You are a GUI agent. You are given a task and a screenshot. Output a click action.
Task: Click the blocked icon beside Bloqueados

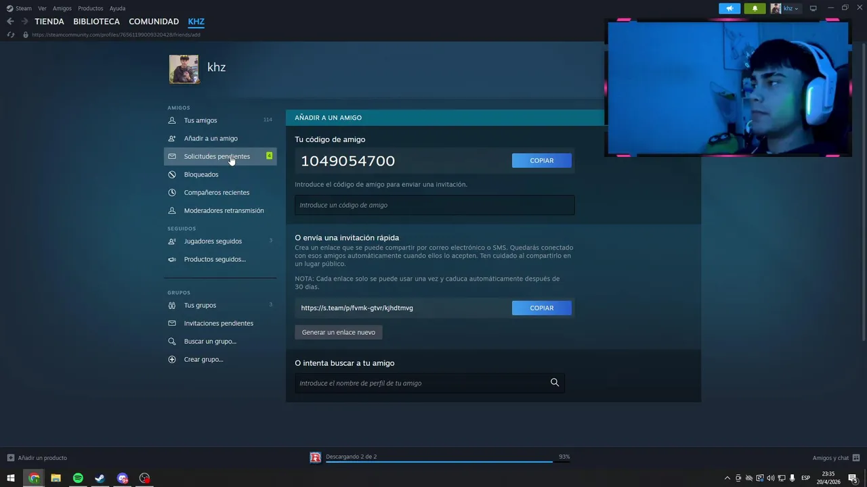click(x=172, y=175)
